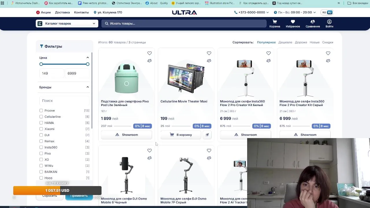The width and height of the screenshot is (370, 208).
Task: Favorite DJI Osmo Mobile 7P Серый
Action: pyautogui.click(x=209, y=151)
